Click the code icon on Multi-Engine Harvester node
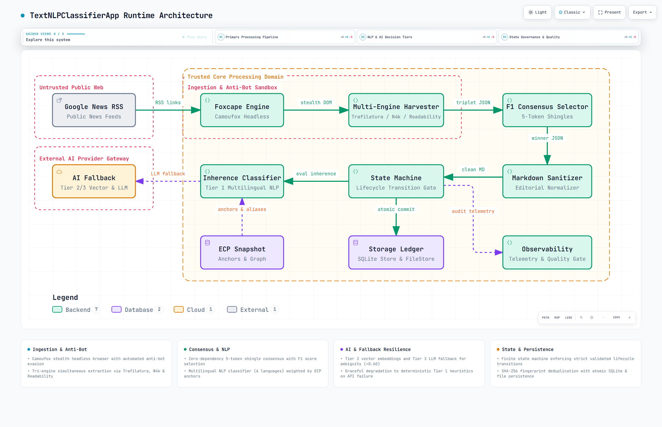662x427 pixels. 356,100
